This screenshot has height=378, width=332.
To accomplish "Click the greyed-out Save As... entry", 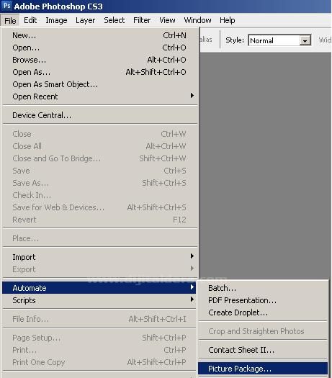I will point(99,183).
